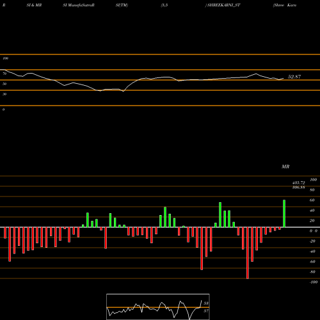Click the '(Shree Karn' company name text
The height and width of the screenshot is (320, 320).
coord(285,5)
